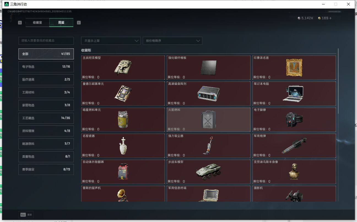The image size is (357, 222).
Task: Filter by 工艺藏品 category
Action: coord(46,118)
